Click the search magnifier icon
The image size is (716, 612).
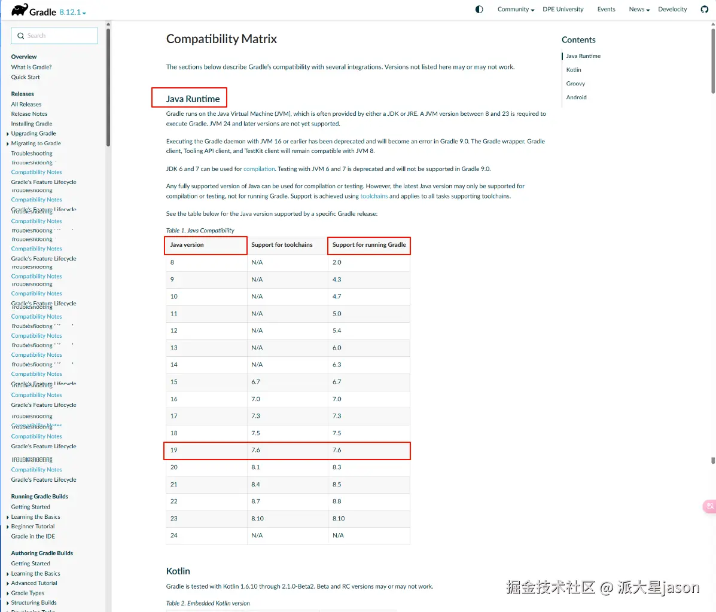click(x=20, y=36)
